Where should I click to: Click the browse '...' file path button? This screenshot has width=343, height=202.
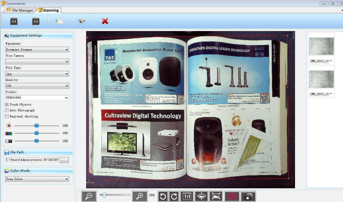point(64,160)
